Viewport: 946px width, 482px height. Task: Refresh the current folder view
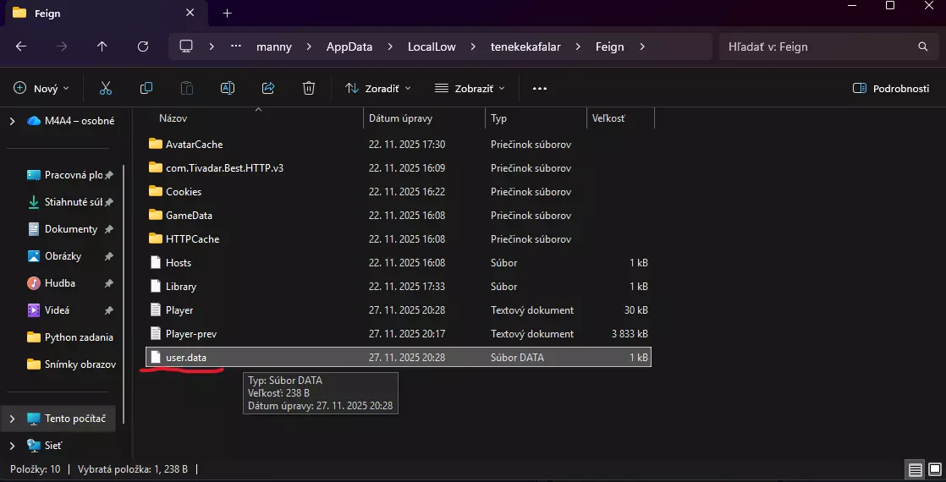(x=143, y=47)
